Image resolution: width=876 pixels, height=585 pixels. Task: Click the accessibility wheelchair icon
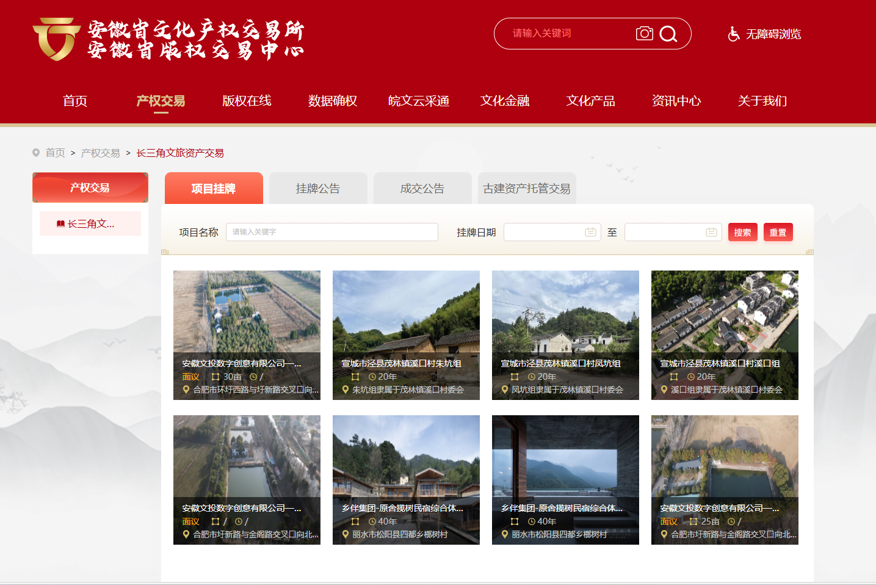click(x=734, y=34)
